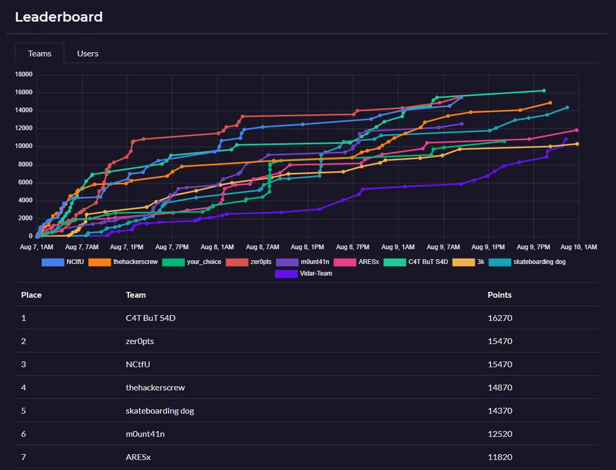The height and width of the screenshot is (470, 616).
Task: Click the purple m0unt41n legend swatch
Action: tap(304, 262)
